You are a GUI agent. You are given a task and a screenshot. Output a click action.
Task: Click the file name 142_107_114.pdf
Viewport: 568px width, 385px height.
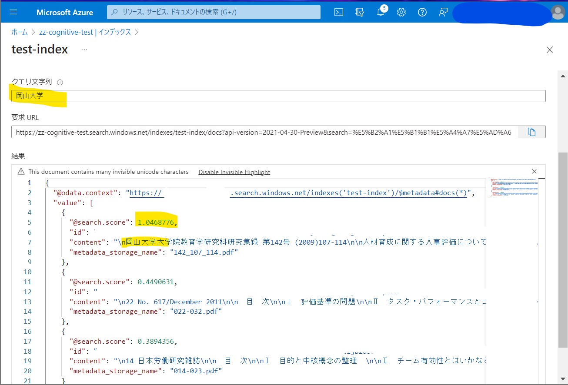tap(204, 252)
